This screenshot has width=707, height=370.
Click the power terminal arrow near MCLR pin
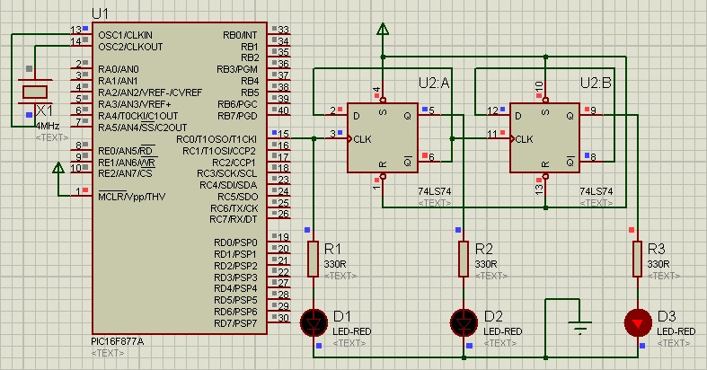pyautogui.click(x=58, y=166)
